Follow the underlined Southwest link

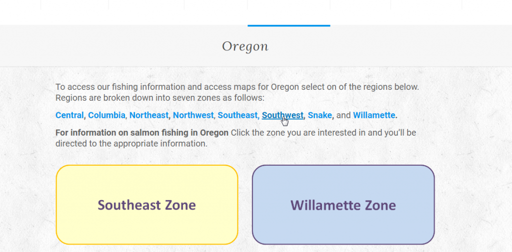[x=283, y=115]
